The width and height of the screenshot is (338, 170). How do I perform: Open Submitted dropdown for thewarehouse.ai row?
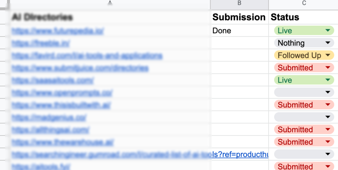click(304, 142)
